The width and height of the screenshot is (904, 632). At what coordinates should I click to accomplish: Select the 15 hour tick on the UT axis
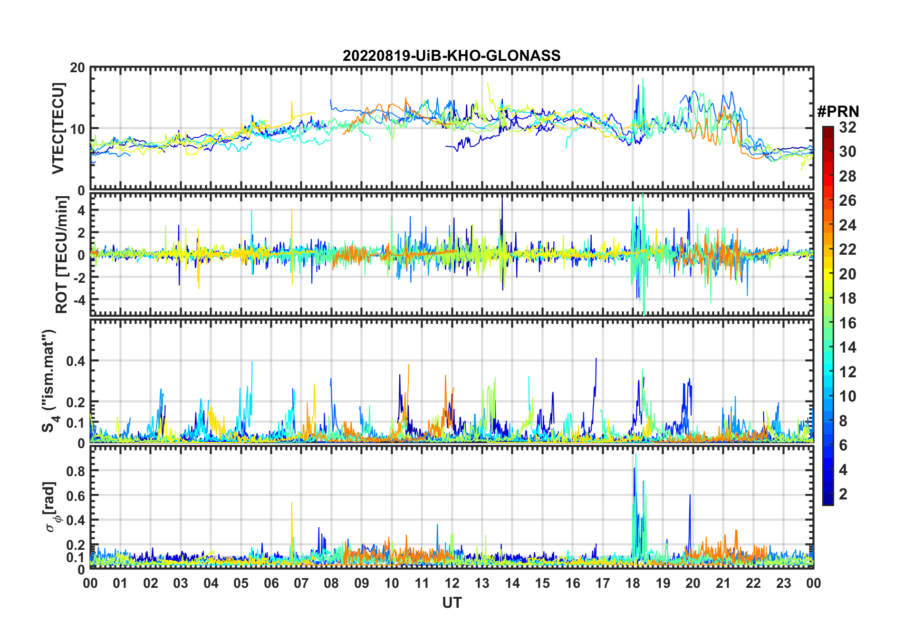point(542,583)
